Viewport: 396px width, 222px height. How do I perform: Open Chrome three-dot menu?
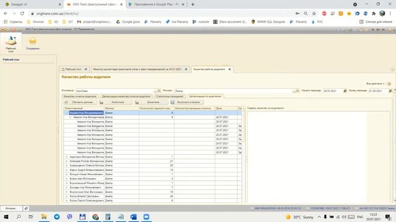click(x=390, y=14)
